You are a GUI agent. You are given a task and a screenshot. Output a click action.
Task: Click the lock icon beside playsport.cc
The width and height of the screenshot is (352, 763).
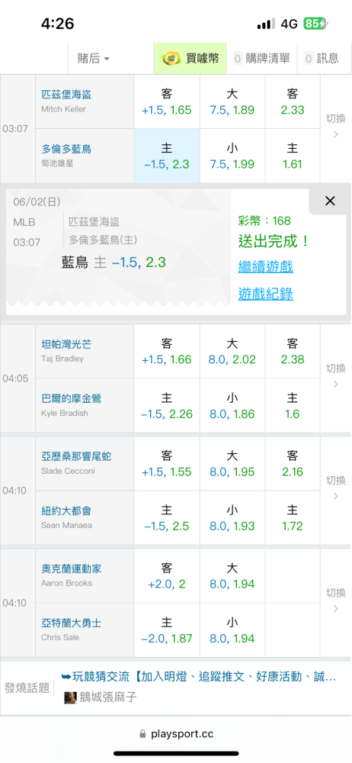point(142,734)
